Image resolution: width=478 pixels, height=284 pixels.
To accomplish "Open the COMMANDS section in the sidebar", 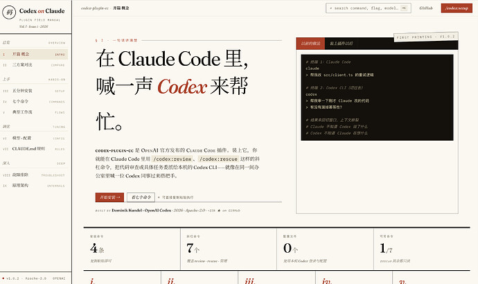I will (x=34, y=101).
